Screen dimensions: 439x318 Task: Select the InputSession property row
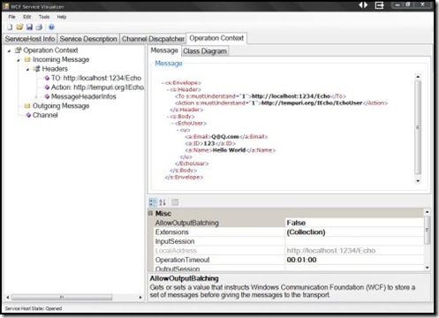[289, 241]
